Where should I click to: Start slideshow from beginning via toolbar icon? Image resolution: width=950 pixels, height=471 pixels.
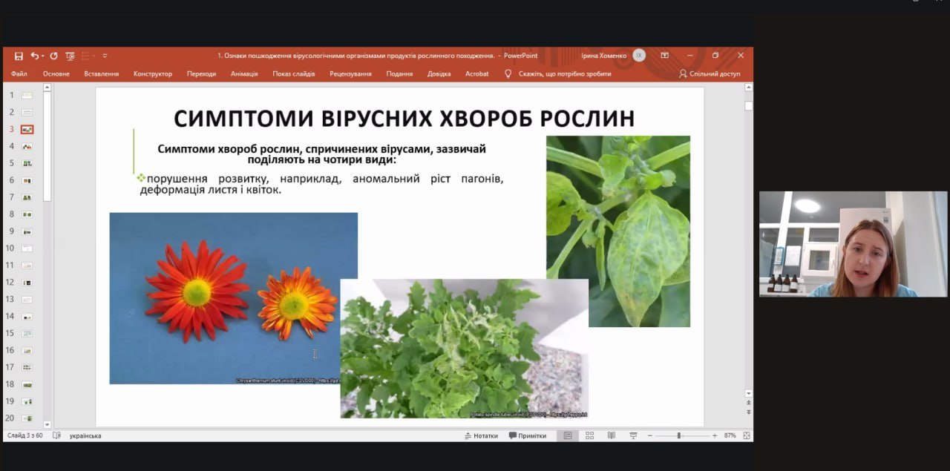(71, 56)
